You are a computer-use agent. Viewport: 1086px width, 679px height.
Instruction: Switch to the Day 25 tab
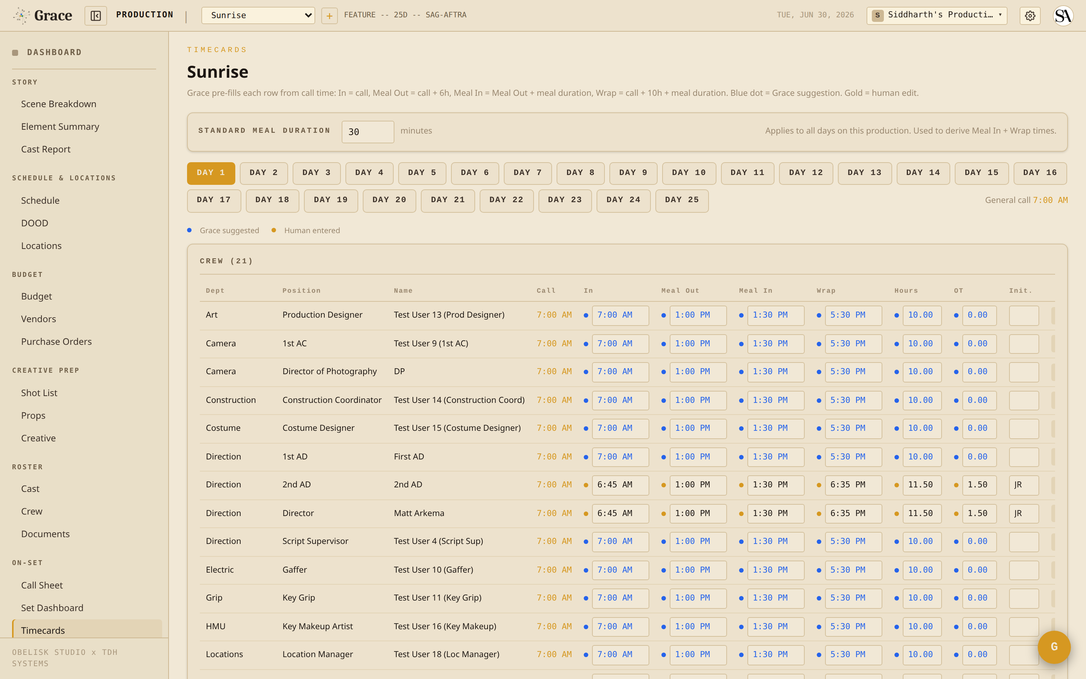682,201
